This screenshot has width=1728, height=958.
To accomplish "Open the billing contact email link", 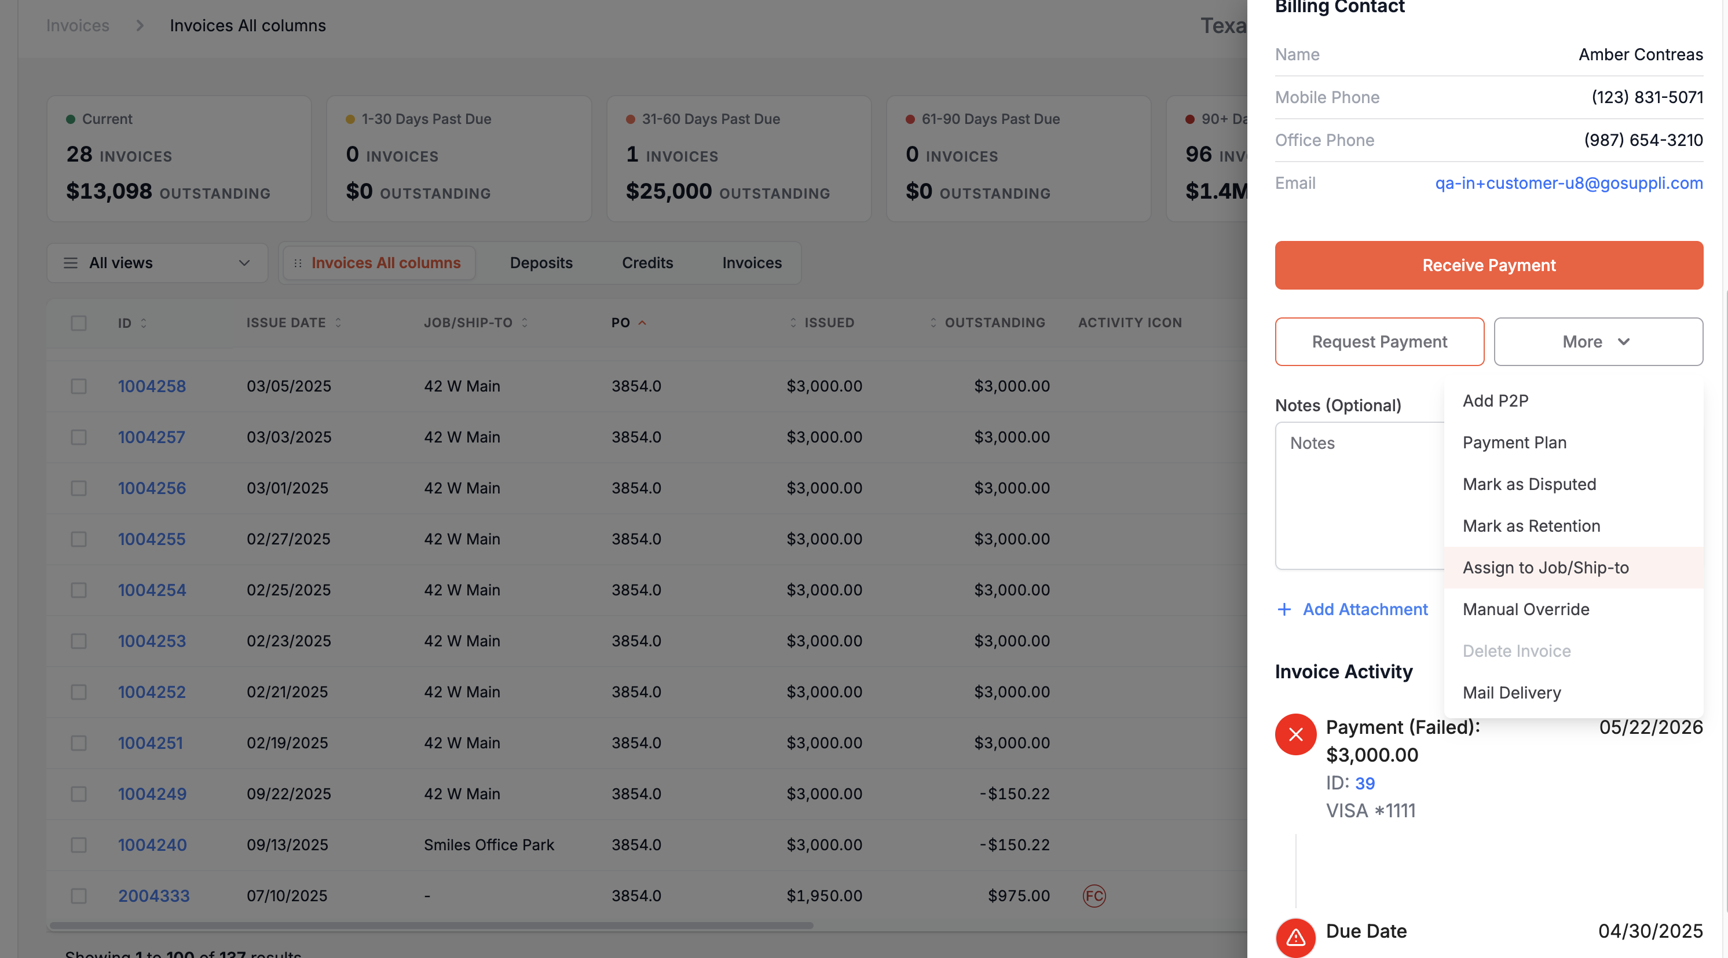I will pyautogui.click(x=1568, y=183).
